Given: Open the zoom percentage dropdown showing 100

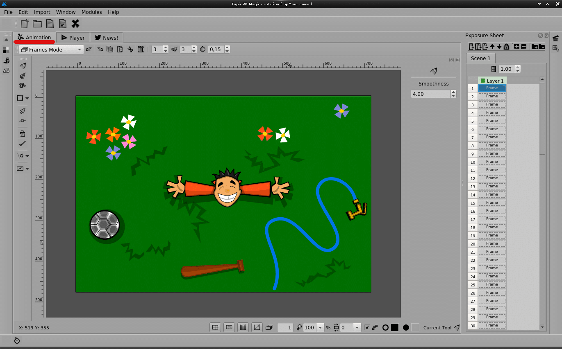Looking at the screenshot, I should (320, 327).
